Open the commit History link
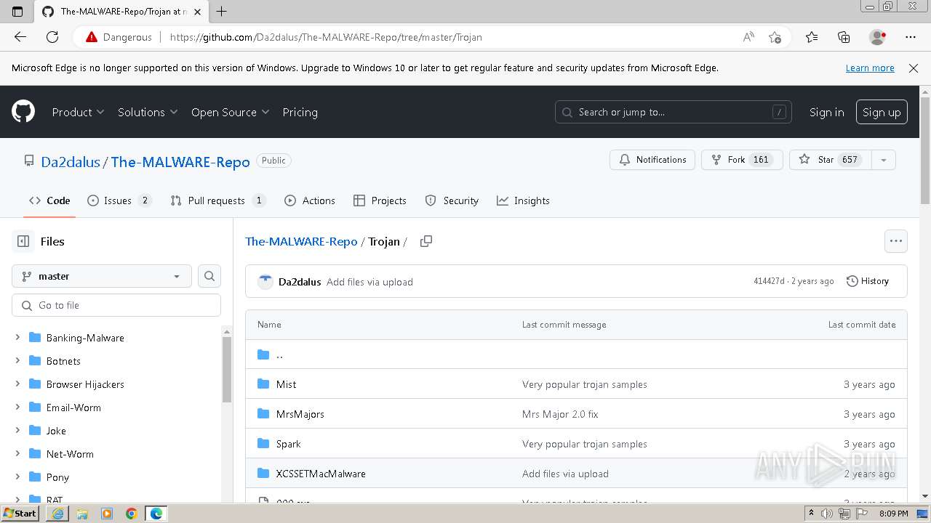 point(868,281)
